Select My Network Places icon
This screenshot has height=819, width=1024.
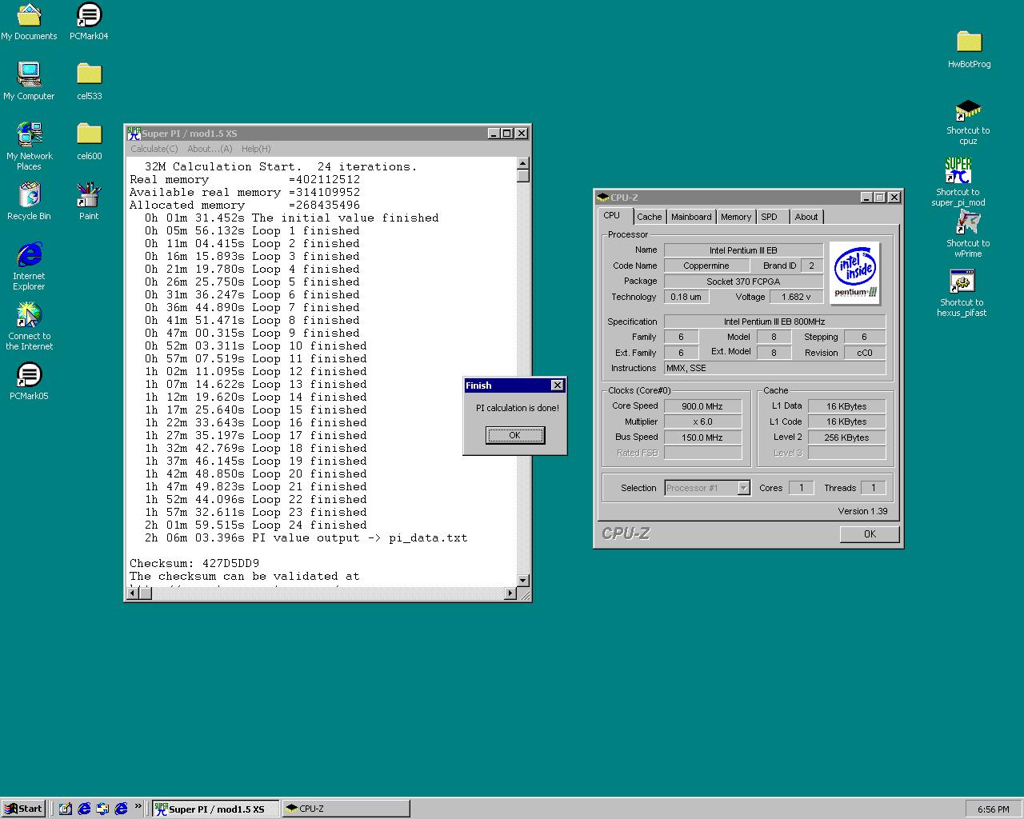(29, 146)
